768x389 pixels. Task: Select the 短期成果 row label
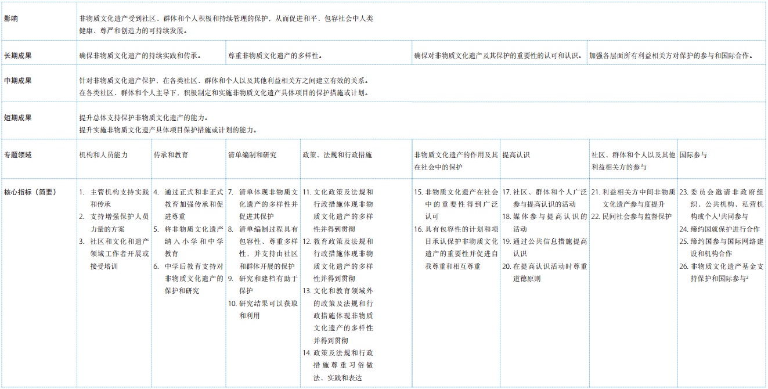(18, 117)
